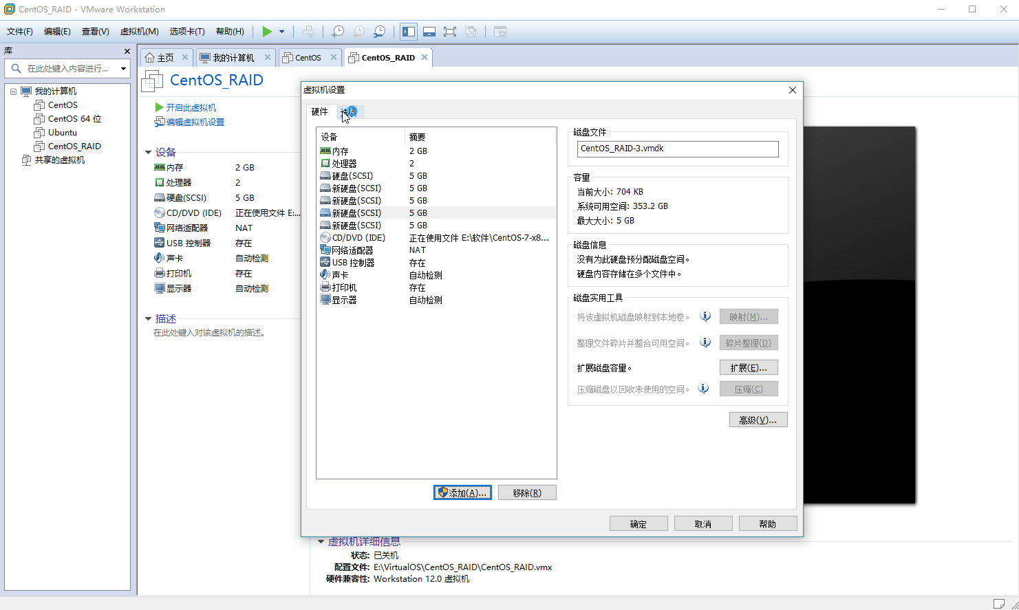Screen dimensions: 1019x610
Task: Click the 移除(R) button
Action: tap(527, 493)
